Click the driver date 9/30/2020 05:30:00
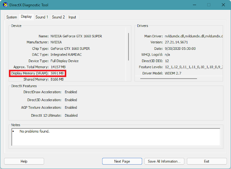 [x=180, y=49]
